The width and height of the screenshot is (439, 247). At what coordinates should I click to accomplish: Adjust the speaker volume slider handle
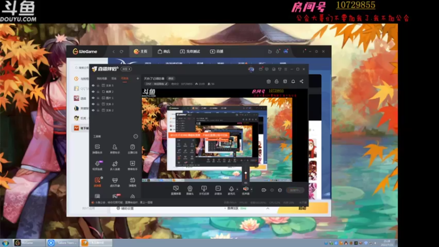pos(246,173)
